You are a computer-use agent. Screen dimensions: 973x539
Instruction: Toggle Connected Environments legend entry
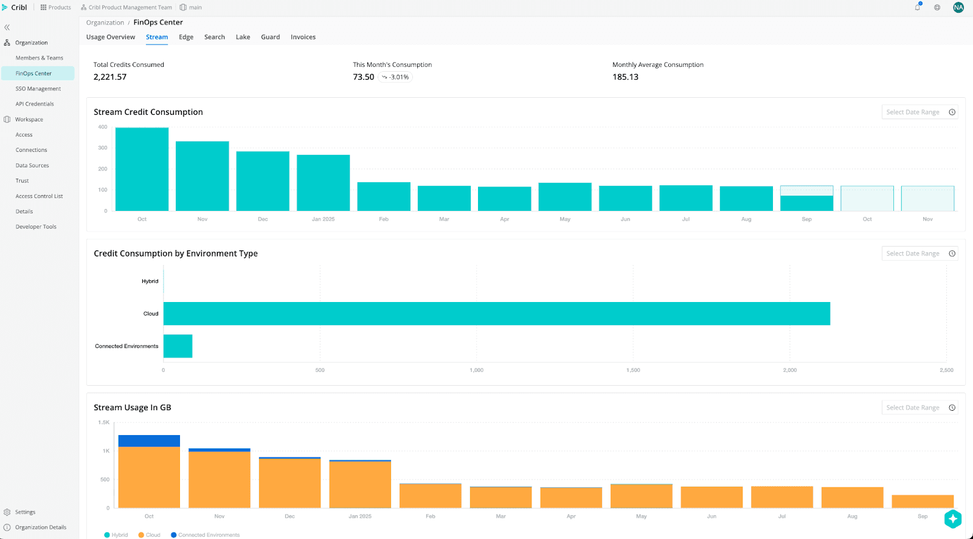(206, 535)
